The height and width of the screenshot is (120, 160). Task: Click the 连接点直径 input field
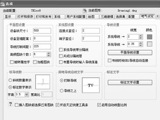click(x=91, y=31)
